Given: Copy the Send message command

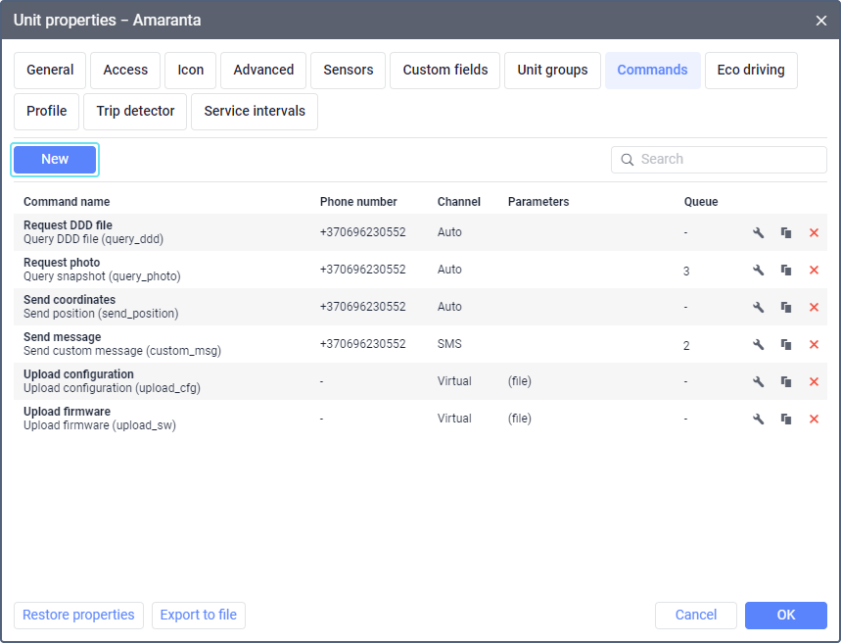Looking at the screenshot, I should 785,344.
